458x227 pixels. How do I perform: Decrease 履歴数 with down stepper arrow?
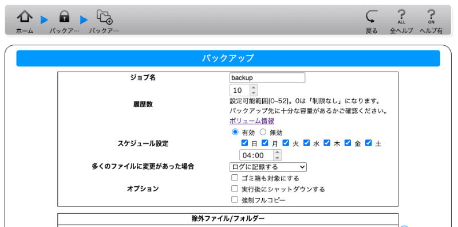(254, 93)
